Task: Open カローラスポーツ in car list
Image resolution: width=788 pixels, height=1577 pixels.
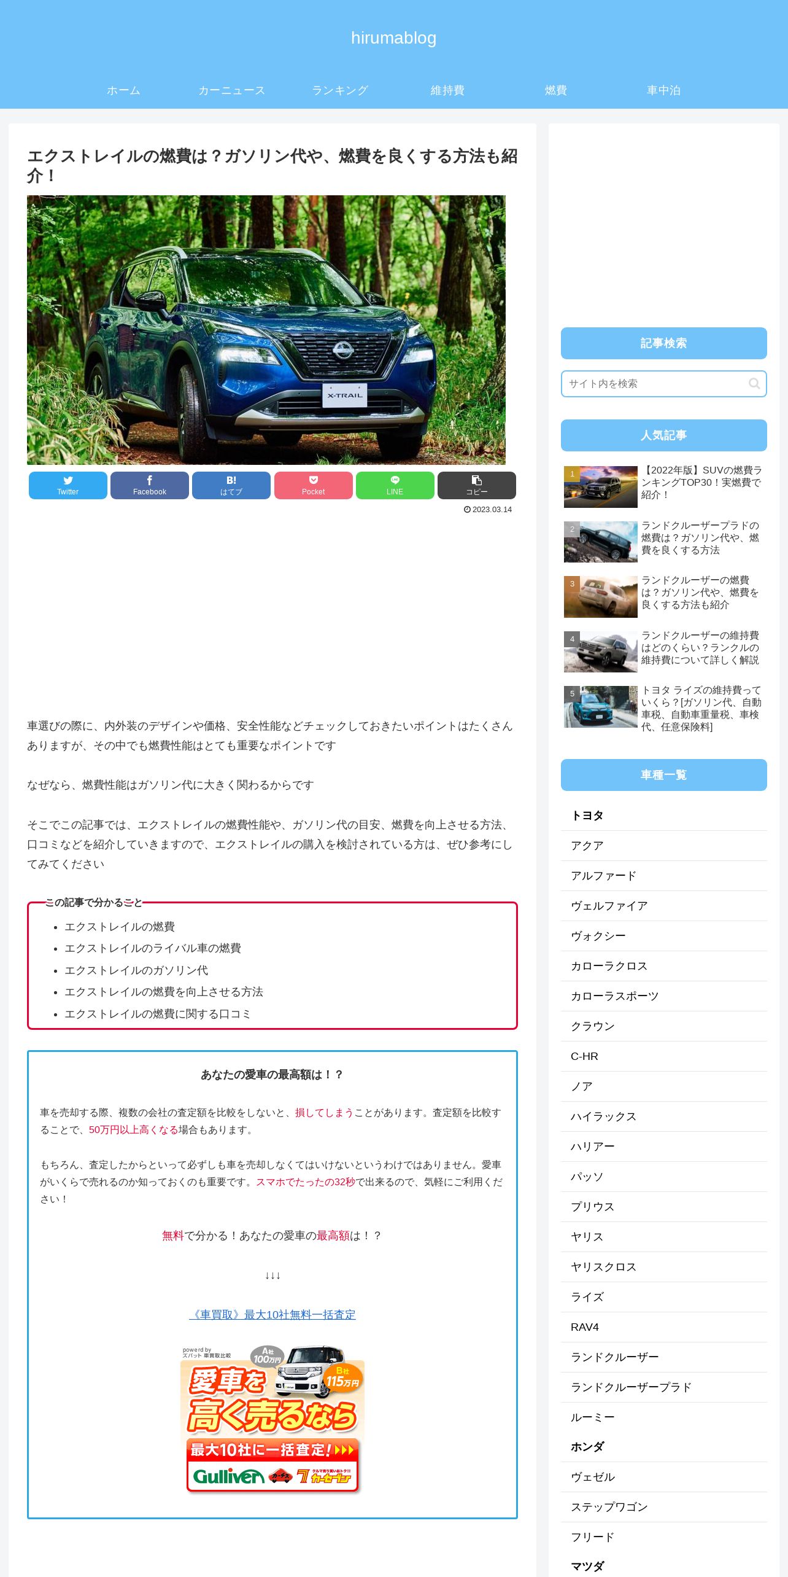Action: [x=663, y=996]
